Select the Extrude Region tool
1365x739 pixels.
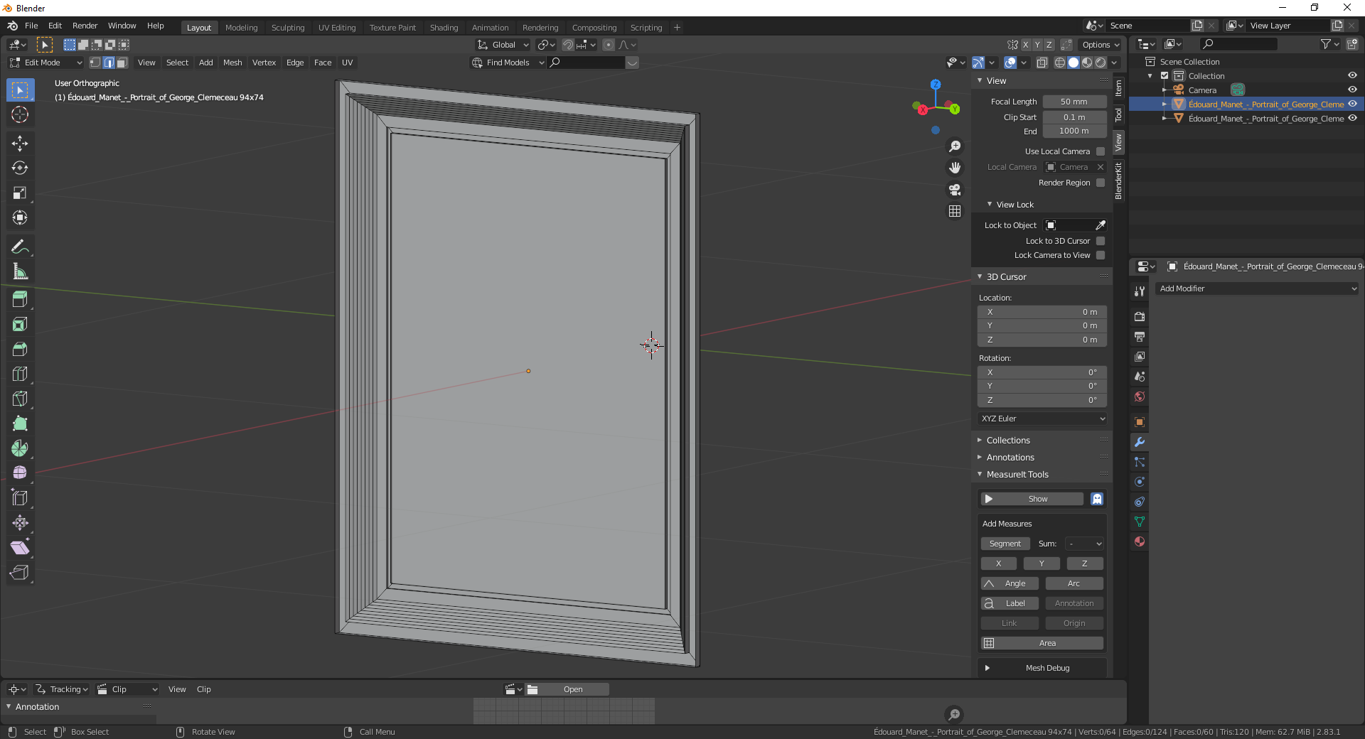[x=20, y=300]
